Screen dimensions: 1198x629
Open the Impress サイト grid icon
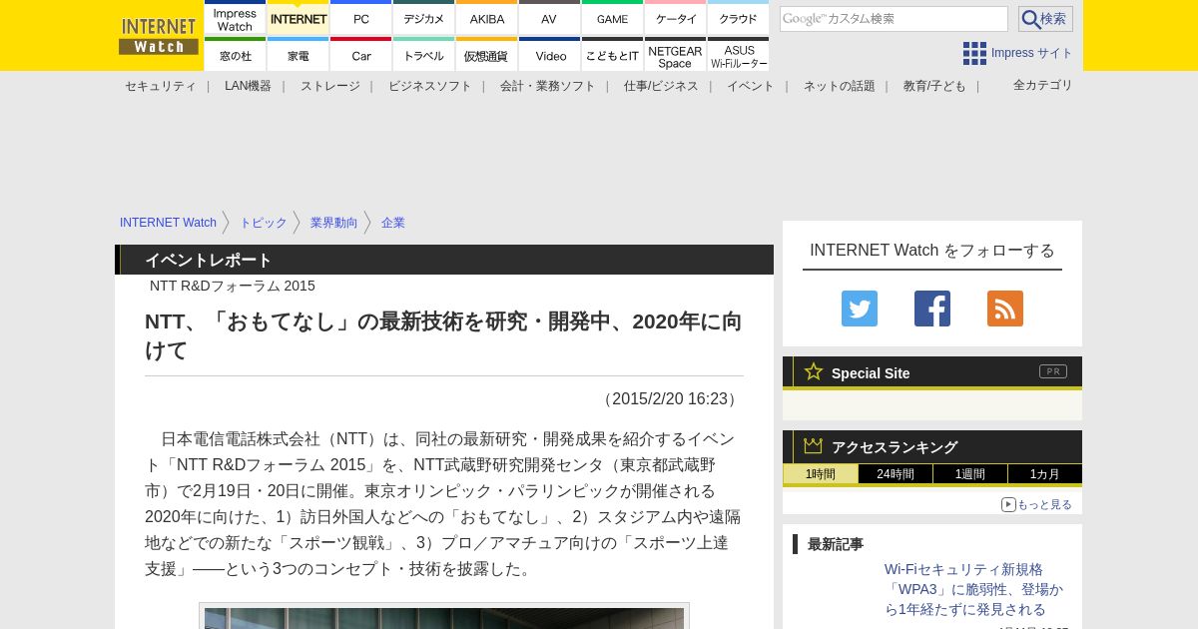tap(974, 53)
